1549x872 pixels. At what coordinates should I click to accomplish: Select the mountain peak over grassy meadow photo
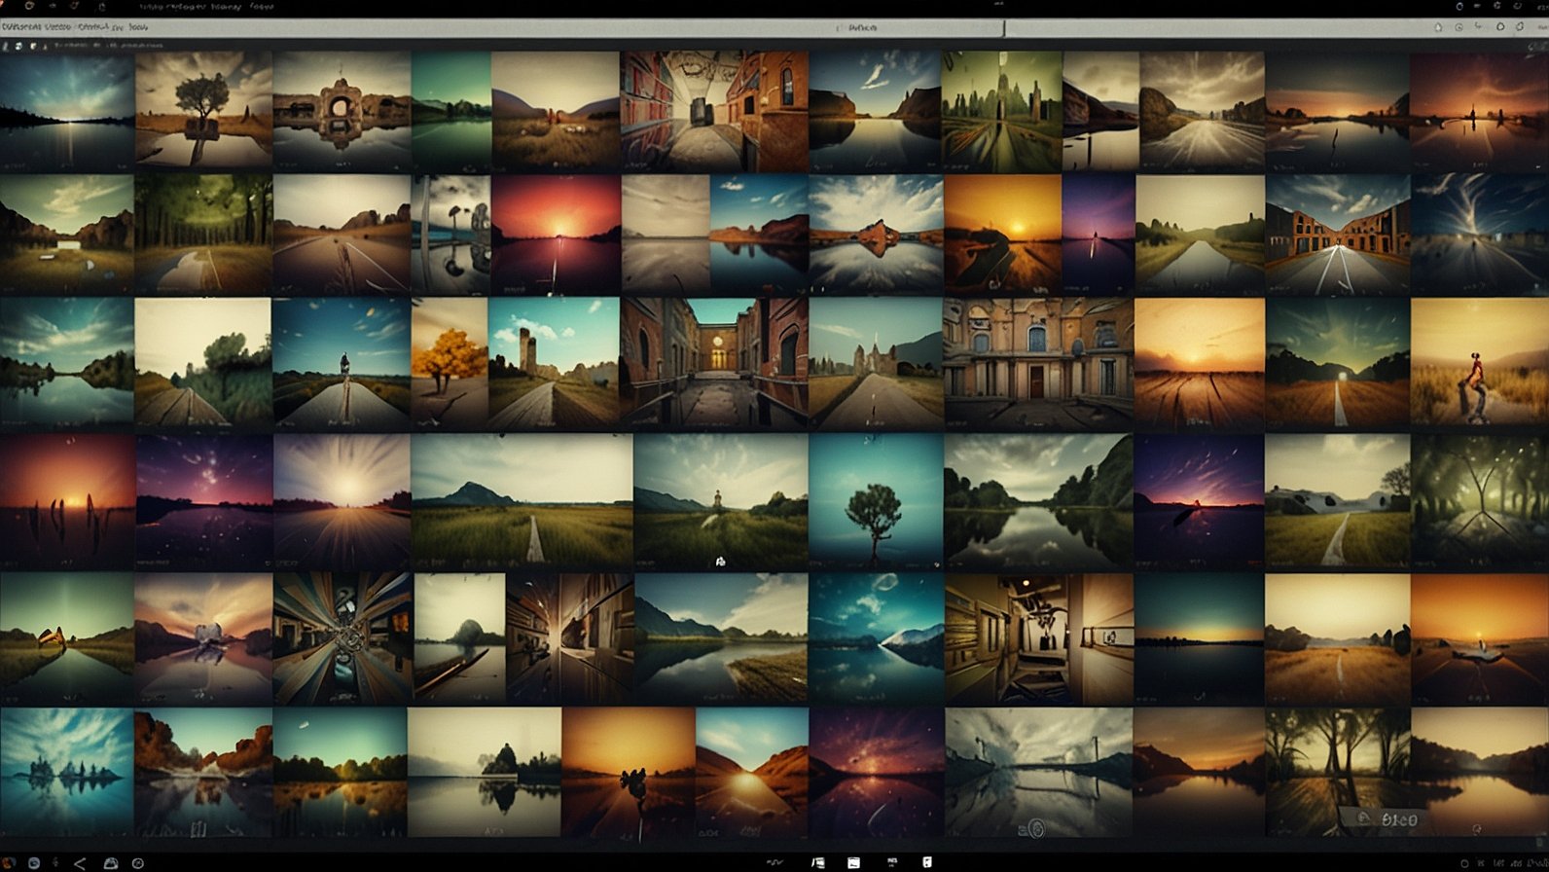coord(522,501)
